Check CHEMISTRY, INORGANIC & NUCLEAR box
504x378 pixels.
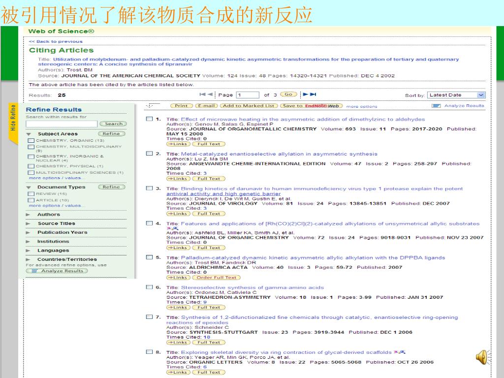pos(31,157)
